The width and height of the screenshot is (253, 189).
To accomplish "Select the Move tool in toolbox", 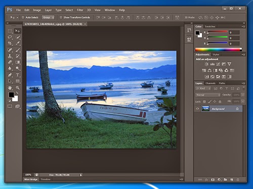I will 18,31.
